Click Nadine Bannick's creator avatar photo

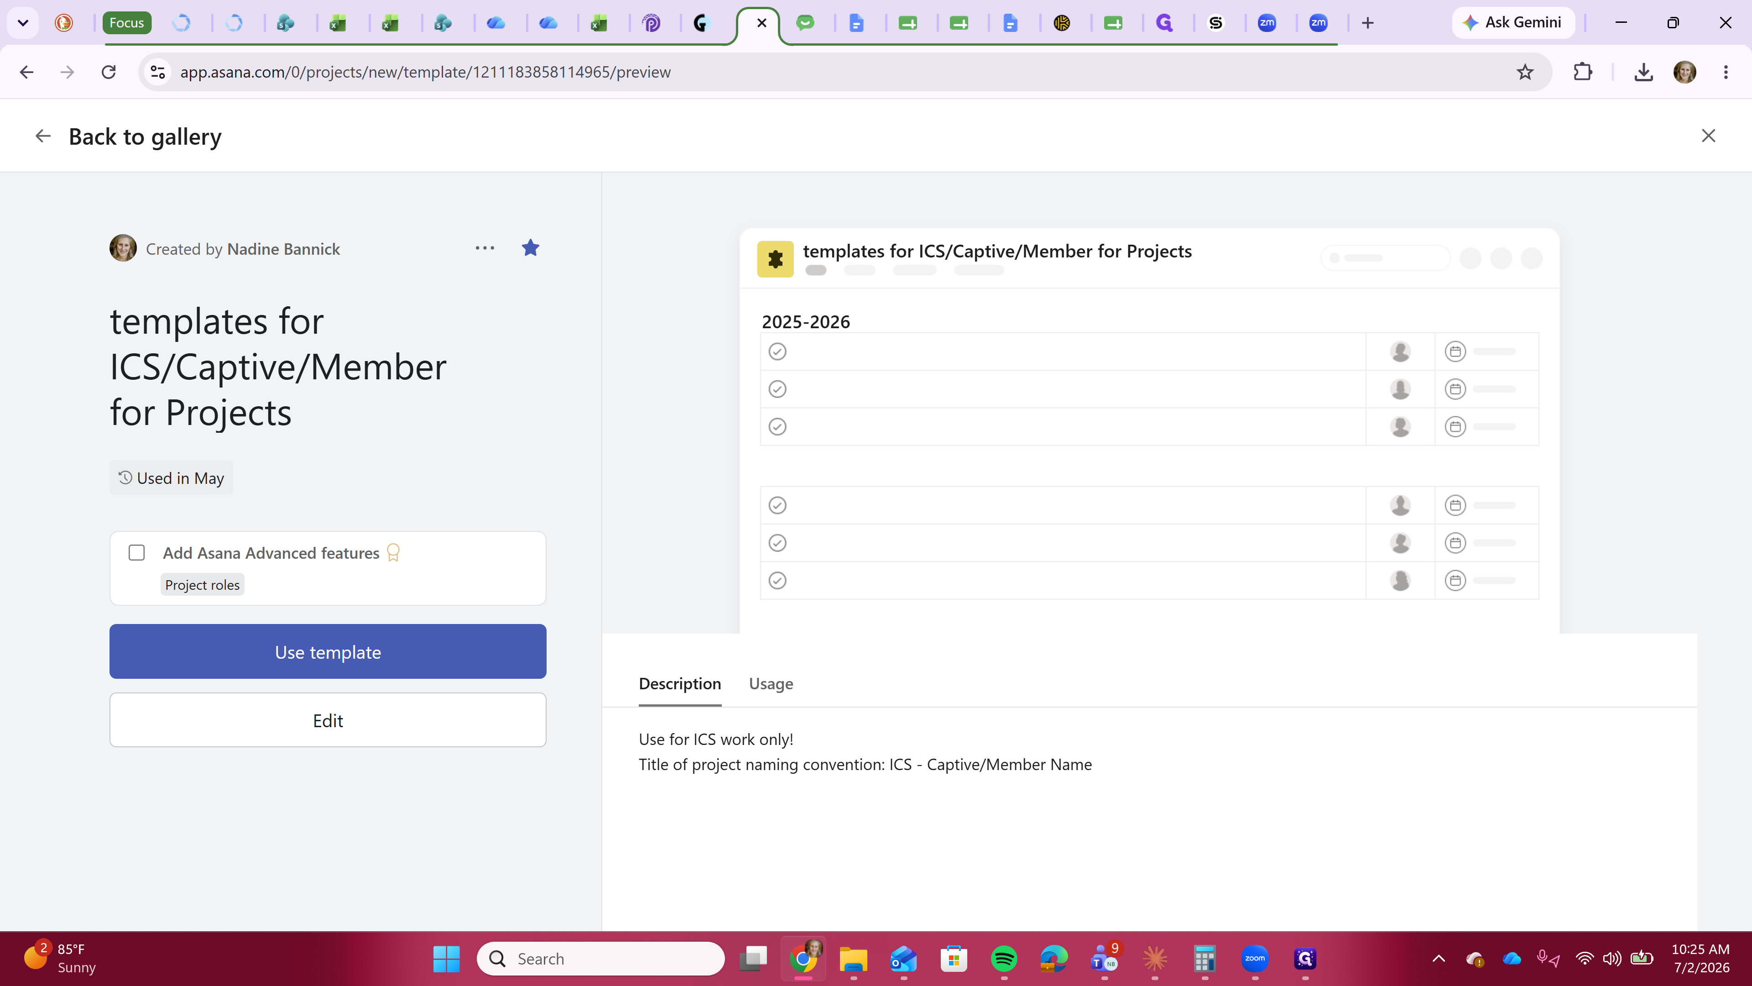coord(123,248)
